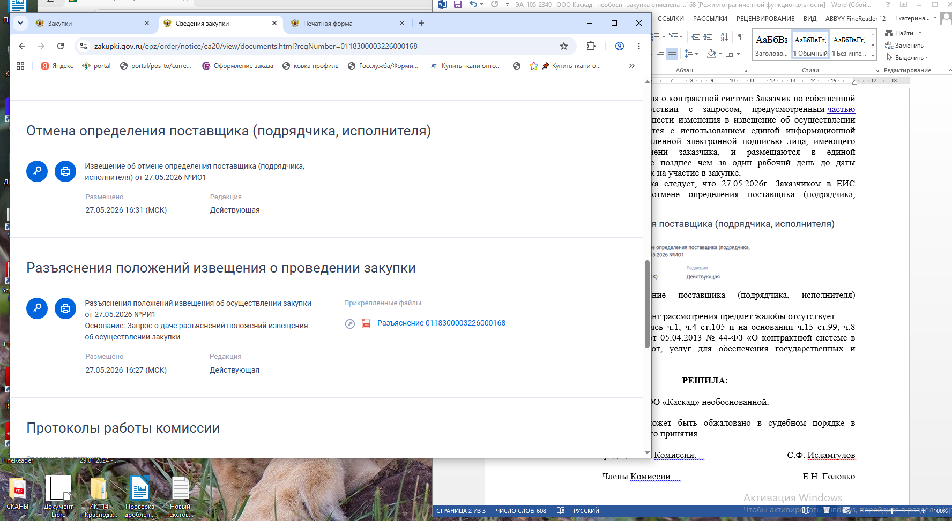Open borders dropdown arrow in Word
Viewport: 952px width, 521px height.
pyautogui.click(x=738, y=54)
